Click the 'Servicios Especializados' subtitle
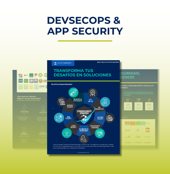This screenshot has width=170, height=174. point(62,84)
